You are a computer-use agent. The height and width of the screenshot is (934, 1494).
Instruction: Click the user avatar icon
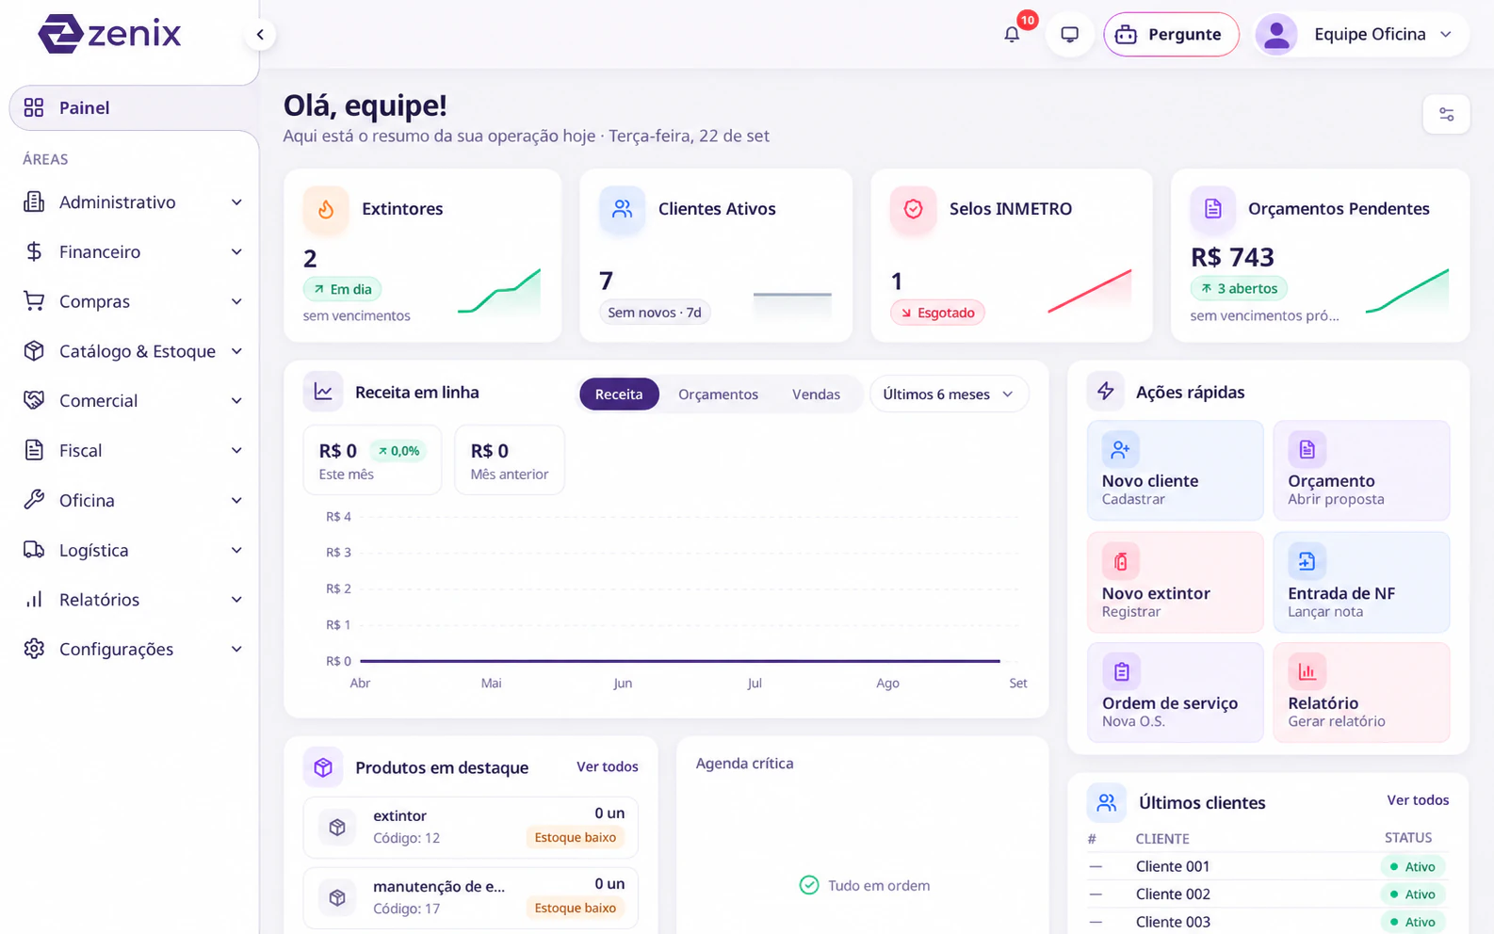point(1276,35)
